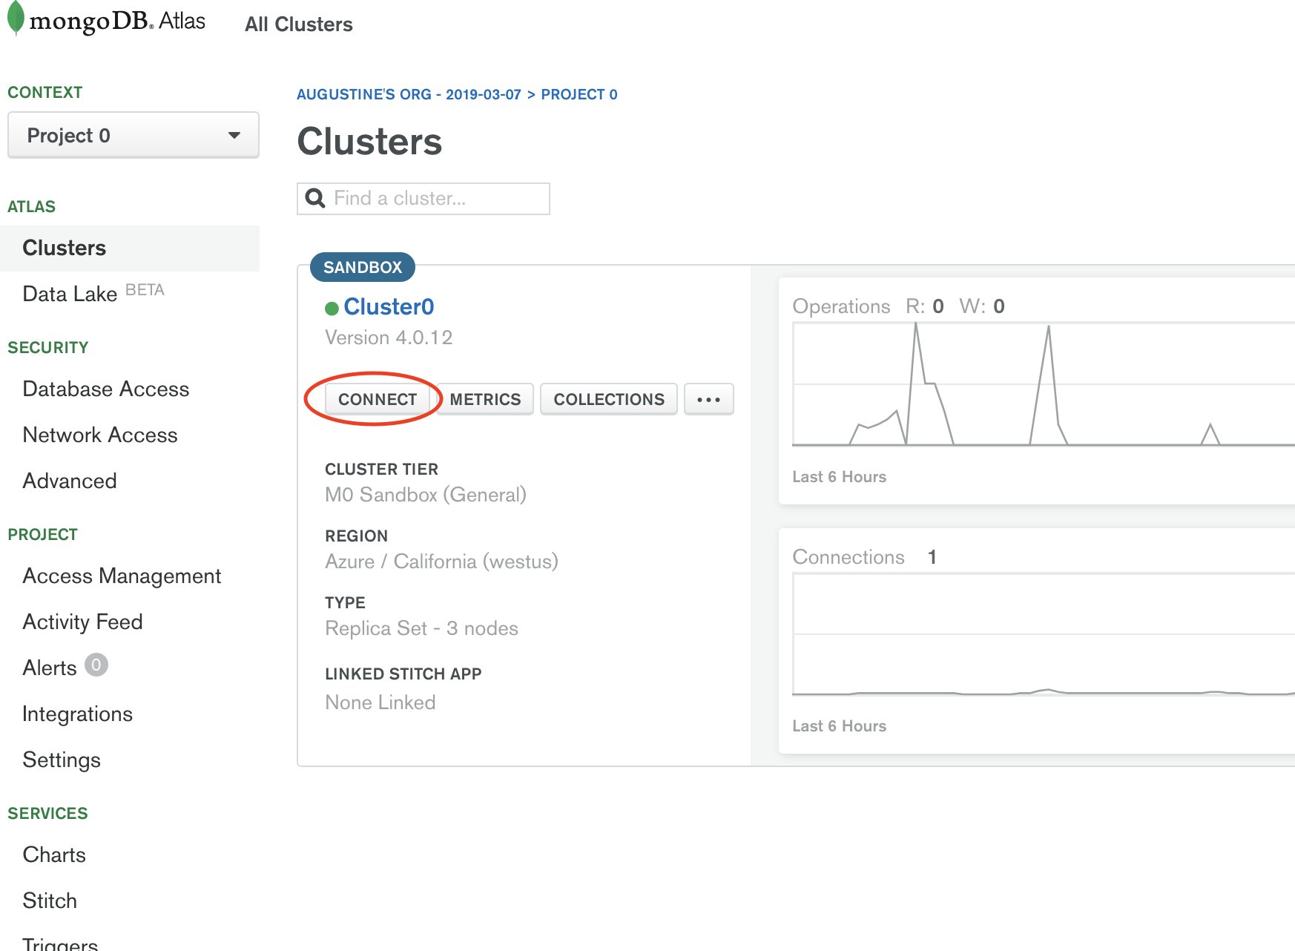Image resolution: width=1295 pixels, height=951 pixels.
Task: Click the Connections chart
Action: click(1043, 634)
